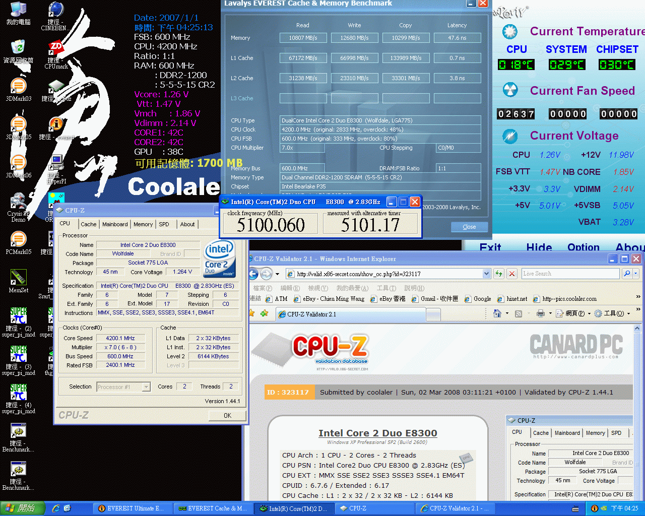Open the super_pi_mod (2) shortcut

[x=18, y=322]
